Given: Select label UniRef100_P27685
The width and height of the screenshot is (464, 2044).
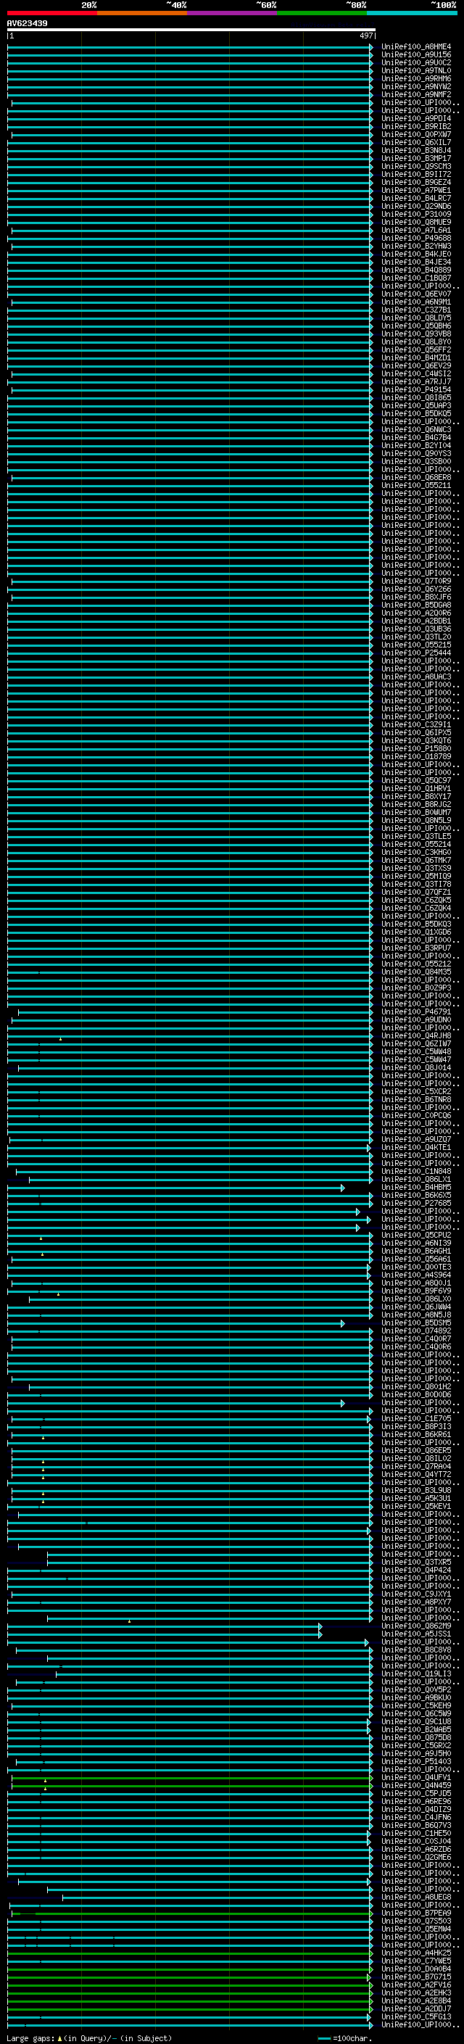Looking at the screenshot, I should [x=416, y=1203].
